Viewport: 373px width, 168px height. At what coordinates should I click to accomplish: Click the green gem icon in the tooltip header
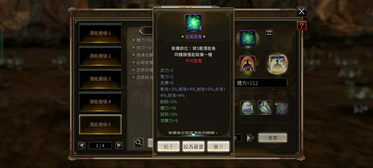(194, 22)
